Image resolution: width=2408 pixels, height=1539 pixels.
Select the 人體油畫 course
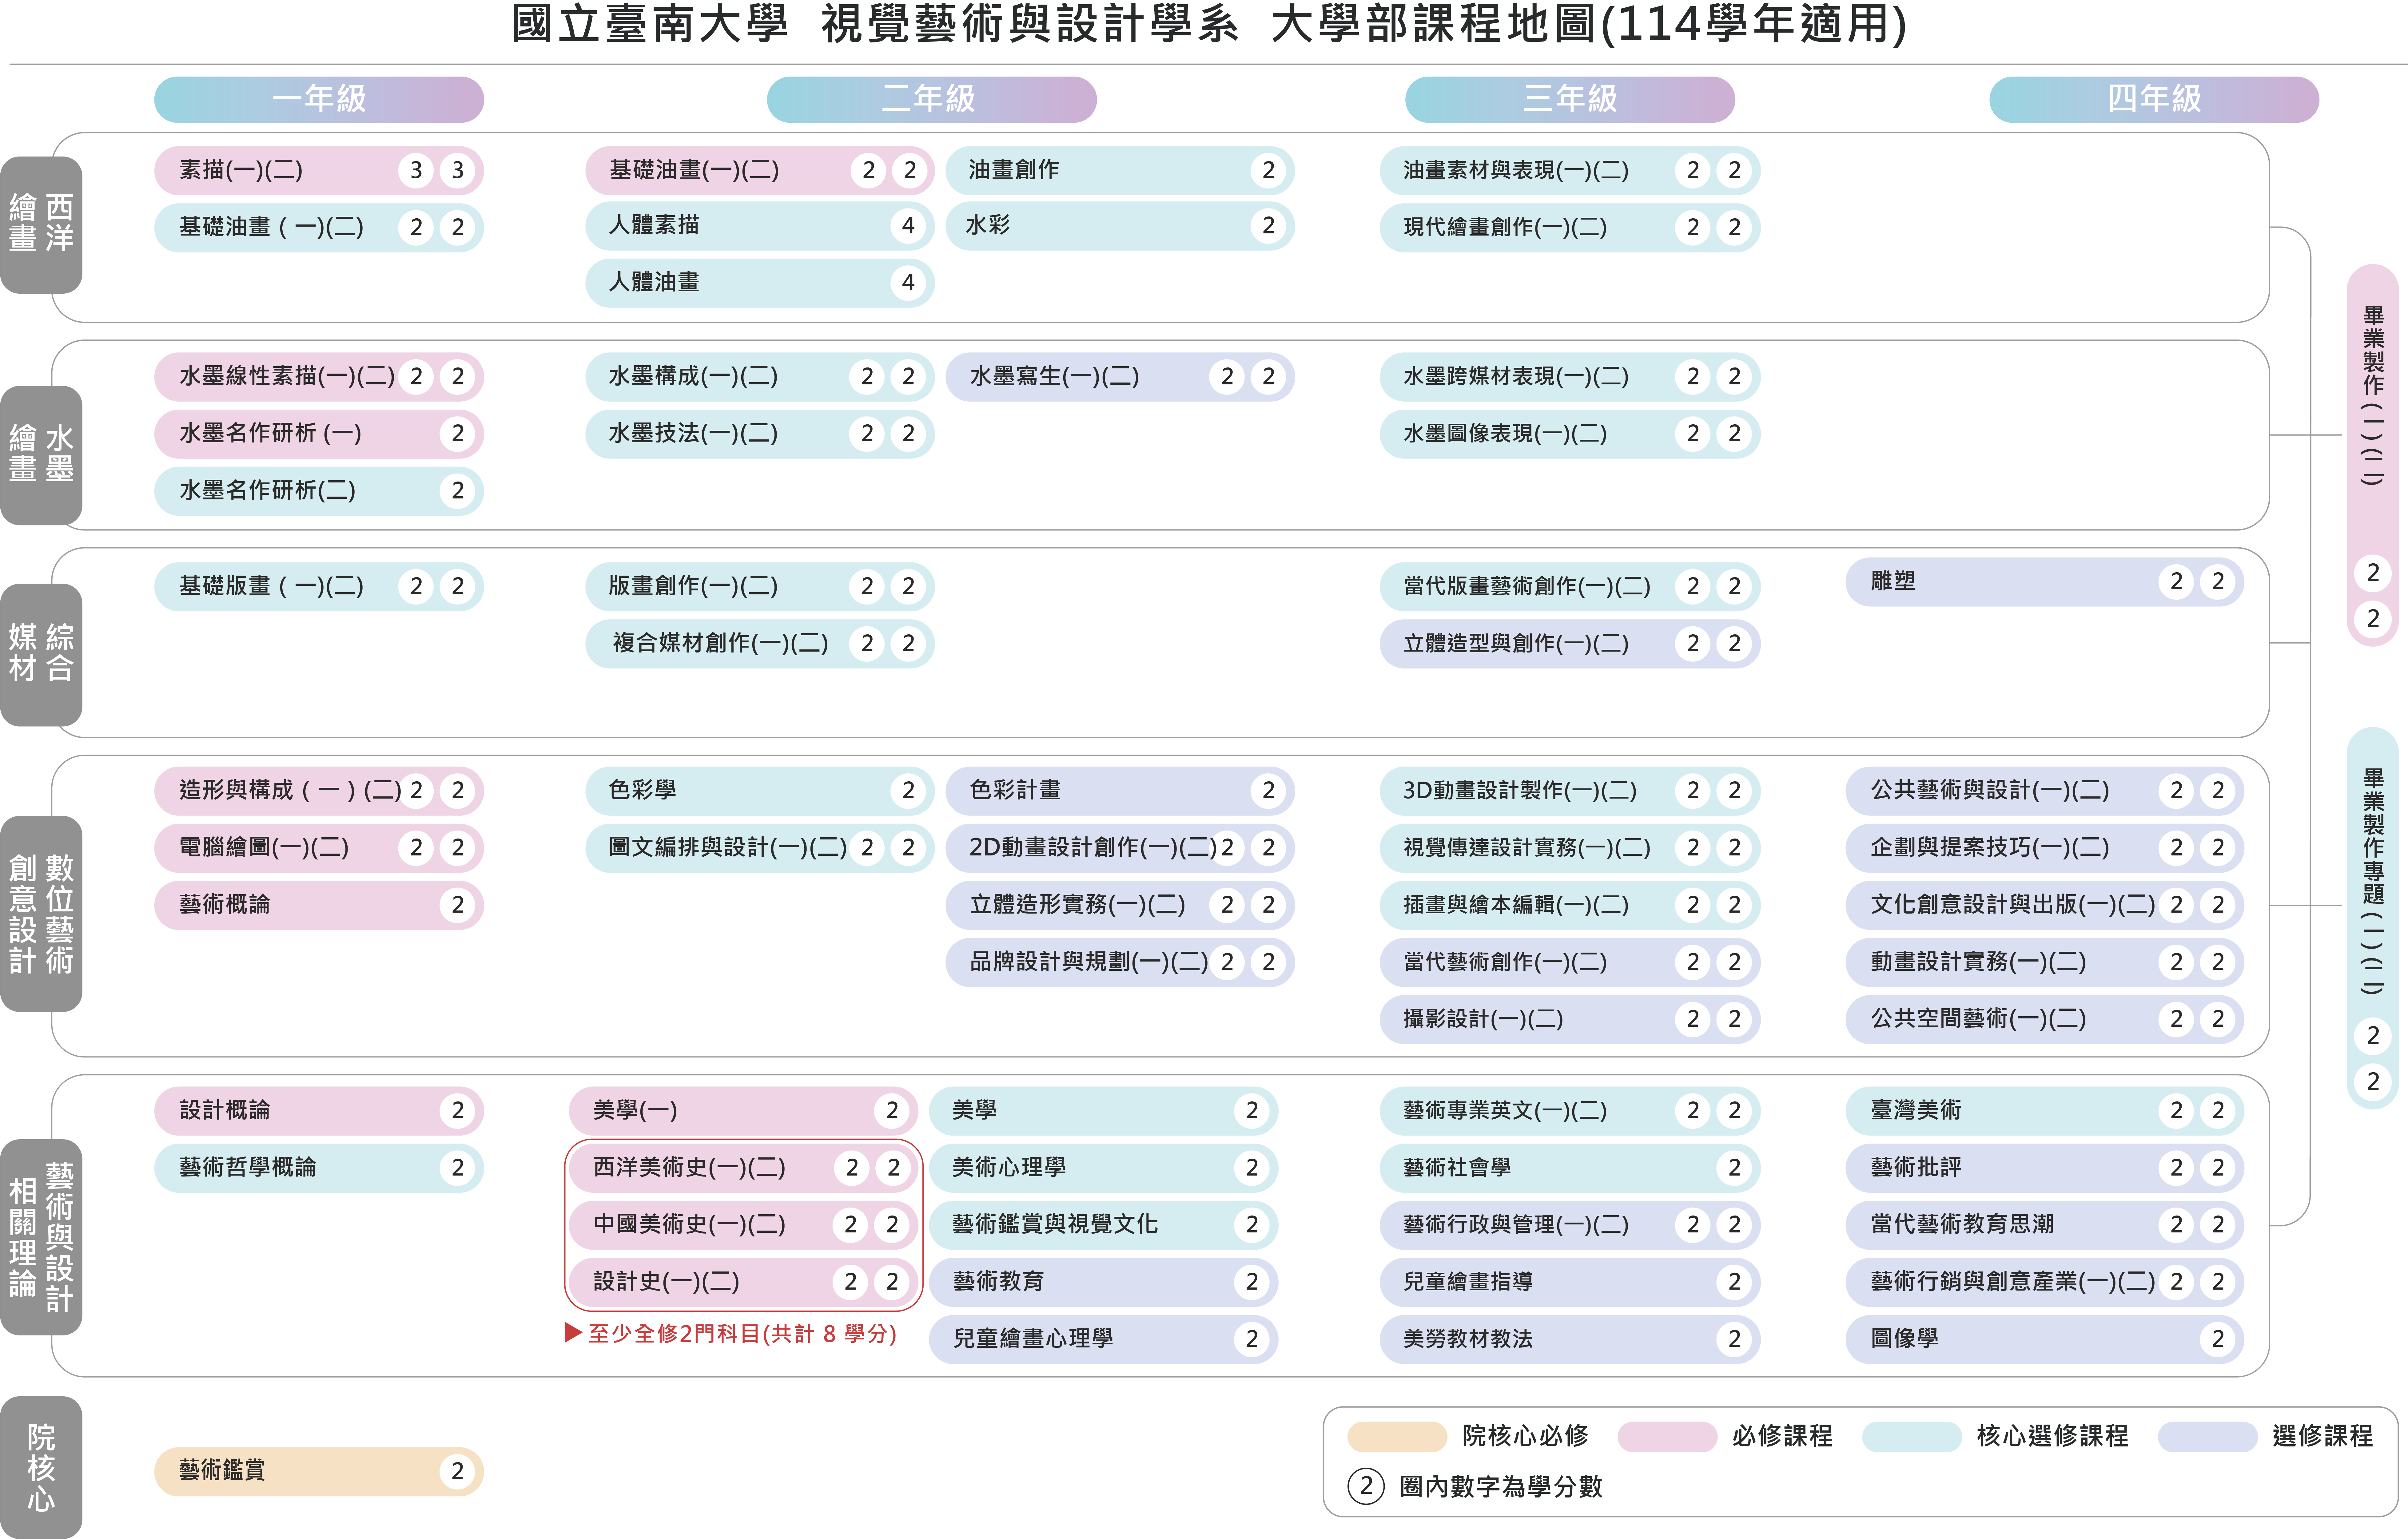(760, 283)
